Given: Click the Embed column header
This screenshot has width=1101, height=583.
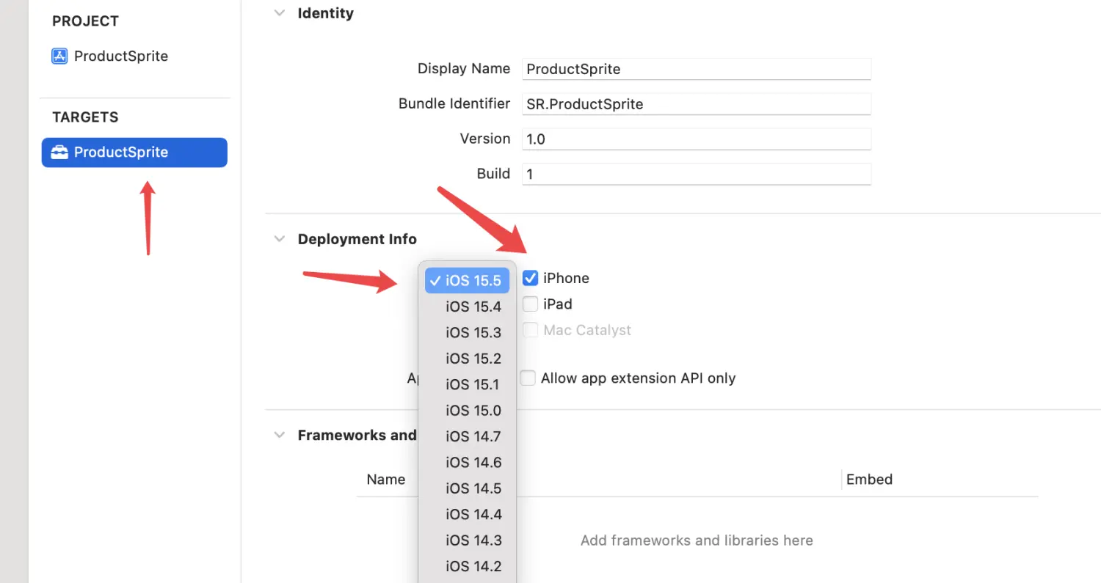Looking at the screenshot, I should coord(869,480).
